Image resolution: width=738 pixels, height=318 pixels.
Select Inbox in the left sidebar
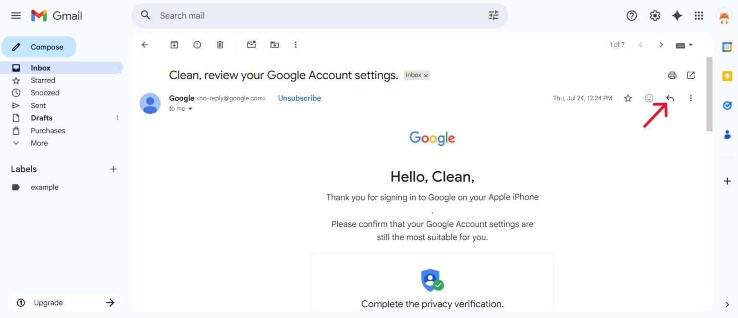(x=40, y=67)
